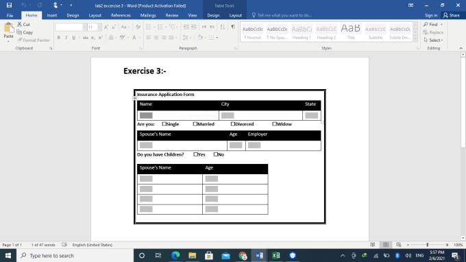Decrease paragraph indent
This screenshot has height=262, width=466.
click(x=186, y=27)
